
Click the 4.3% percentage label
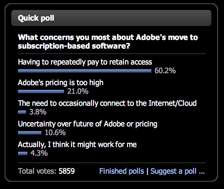[39, 153]
